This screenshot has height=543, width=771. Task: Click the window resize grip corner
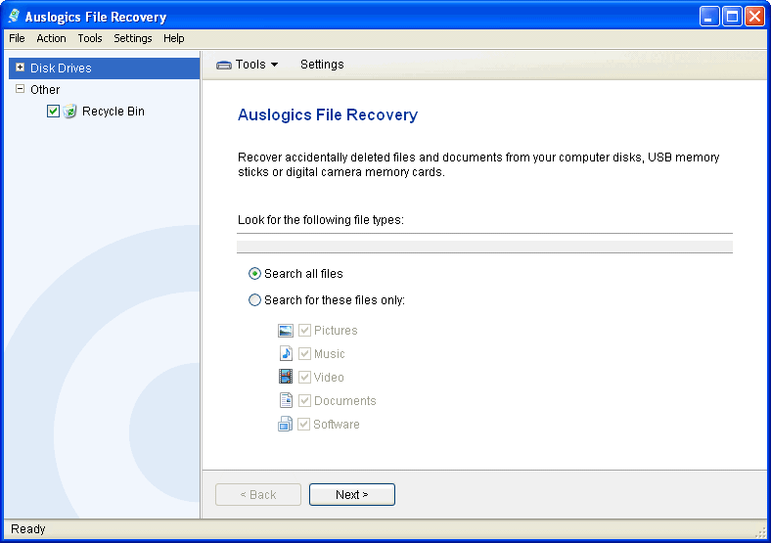click(760, 532)
